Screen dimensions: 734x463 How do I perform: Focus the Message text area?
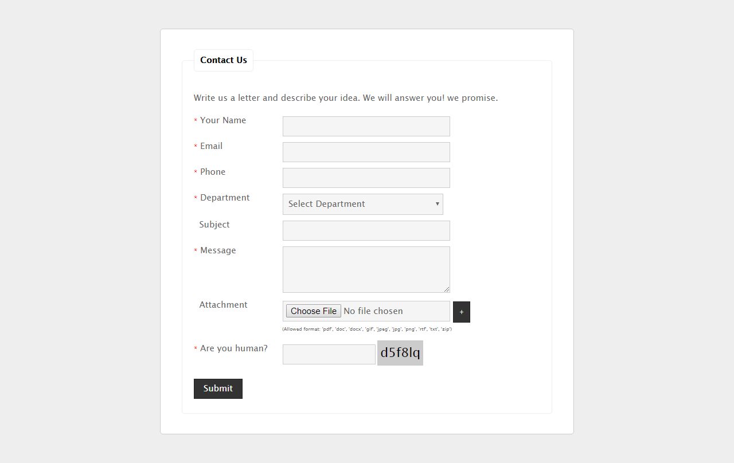pyautogui.click(x=366, y=269)
